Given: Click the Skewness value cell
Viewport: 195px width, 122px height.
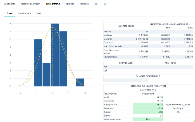Looking at the screenshot, I should tap(148, 108).
